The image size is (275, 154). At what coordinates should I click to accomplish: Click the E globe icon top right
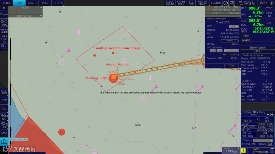[x=272, y=3]
